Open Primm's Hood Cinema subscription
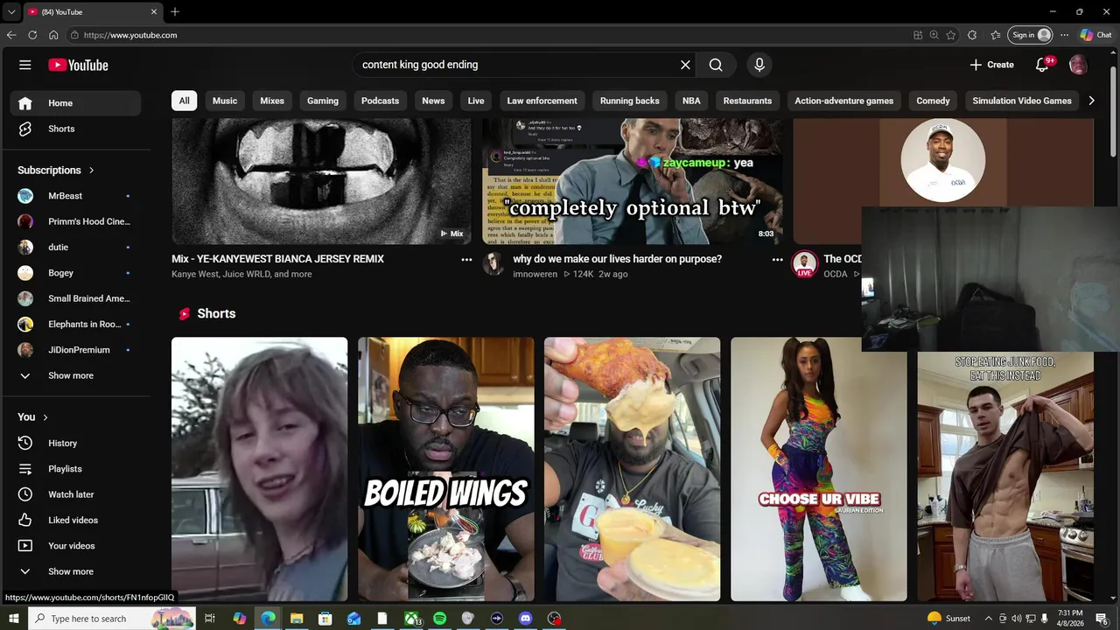This screenshot has width=1120, height=630. pyautogui.click(x=75, y=221)
